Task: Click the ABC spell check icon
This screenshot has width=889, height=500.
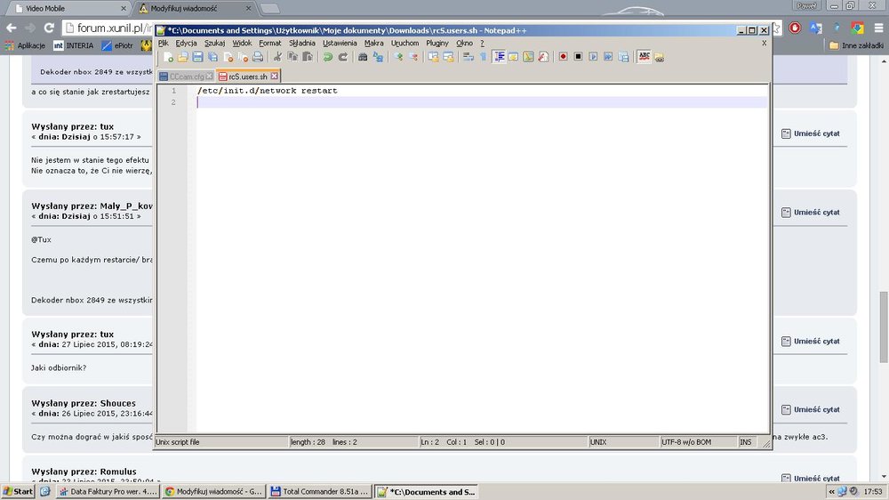Action: coord(644,57)
